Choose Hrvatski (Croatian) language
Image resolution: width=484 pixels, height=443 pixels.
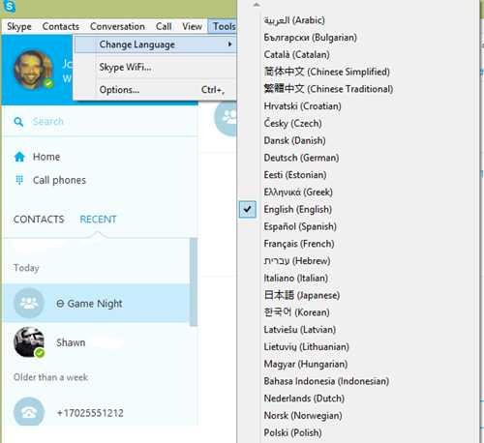click(x=302, y=106)
